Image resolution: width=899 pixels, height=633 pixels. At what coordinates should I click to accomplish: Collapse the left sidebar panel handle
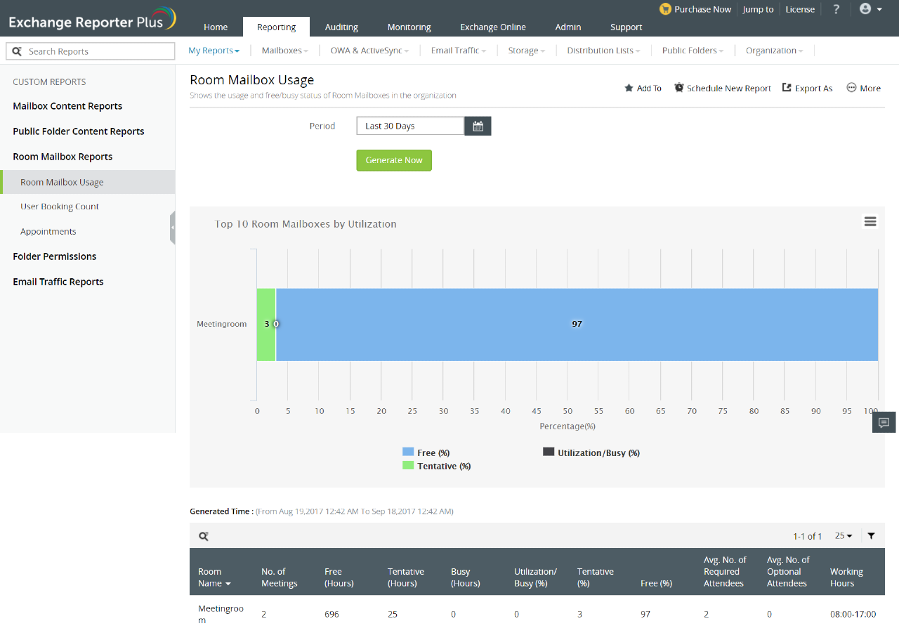tap(172, 228)
